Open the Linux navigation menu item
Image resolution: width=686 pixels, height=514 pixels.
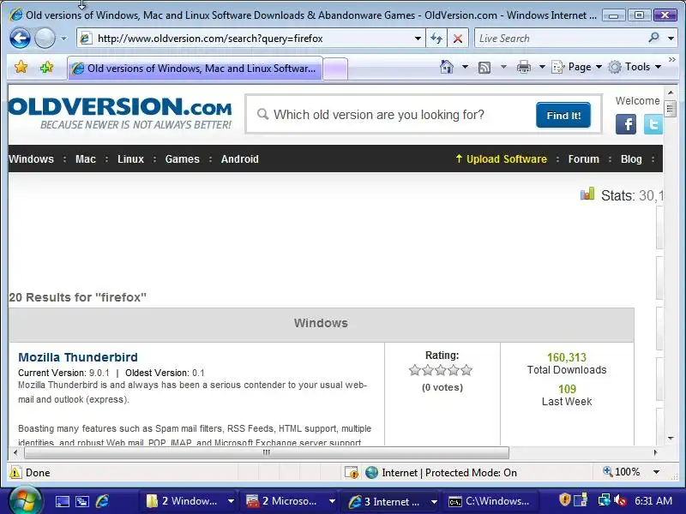(x=130, y=159)
